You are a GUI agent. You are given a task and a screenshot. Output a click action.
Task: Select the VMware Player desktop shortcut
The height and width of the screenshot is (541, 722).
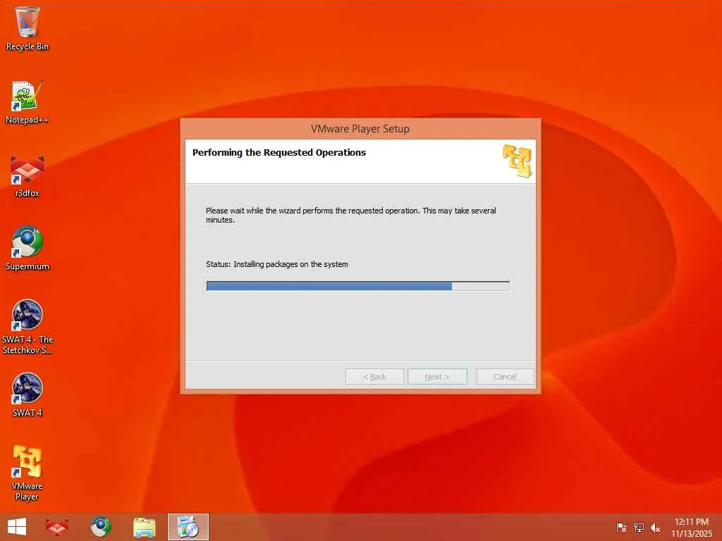pyautogui.click(x=27, y=473)
